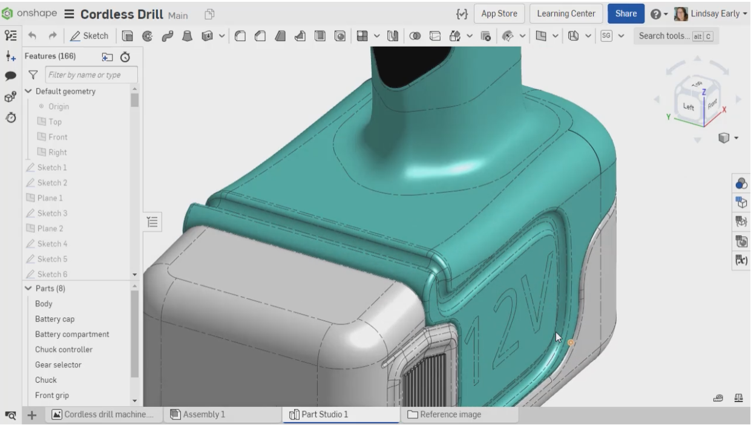Open the dropdown arrow next to Thicken tool
The image size is (751, 425).
pos(221,36)
